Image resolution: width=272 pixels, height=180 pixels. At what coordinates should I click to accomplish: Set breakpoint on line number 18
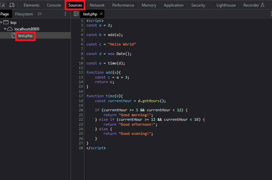[x=81, y=101]
